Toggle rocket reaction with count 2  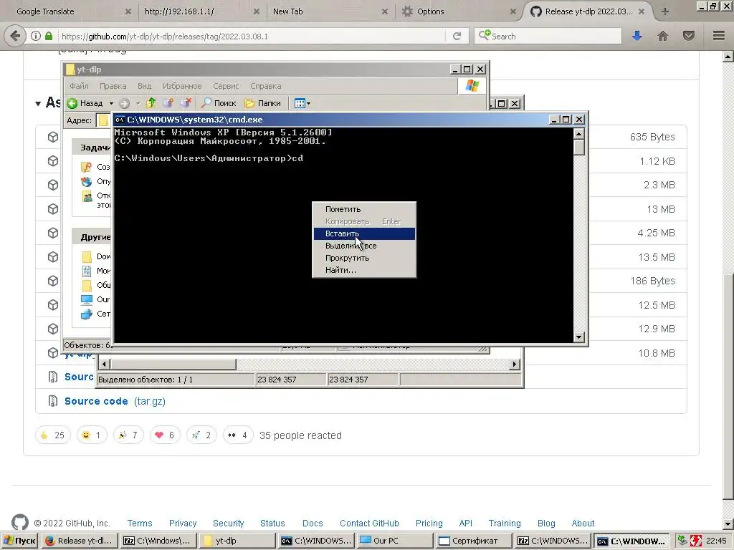(x=201, y=435)
